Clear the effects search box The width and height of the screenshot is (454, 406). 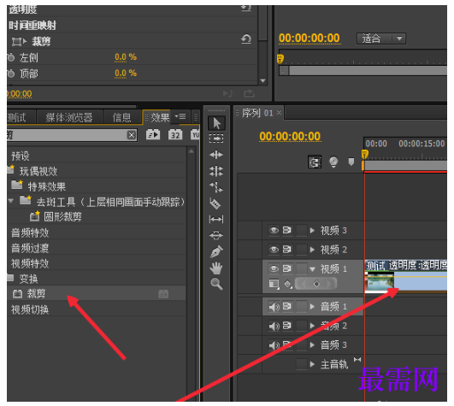132,135
